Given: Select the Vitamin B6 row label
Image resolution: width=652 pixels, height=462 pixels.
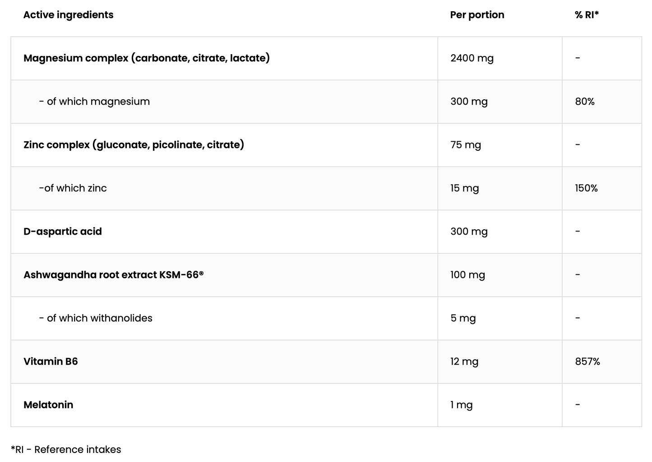Looking at the screenshot, I should pyautogui.click(x=51, y=361).
